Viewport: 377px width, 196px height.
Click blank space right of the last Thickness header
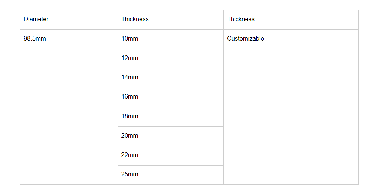tap(308, 19)
